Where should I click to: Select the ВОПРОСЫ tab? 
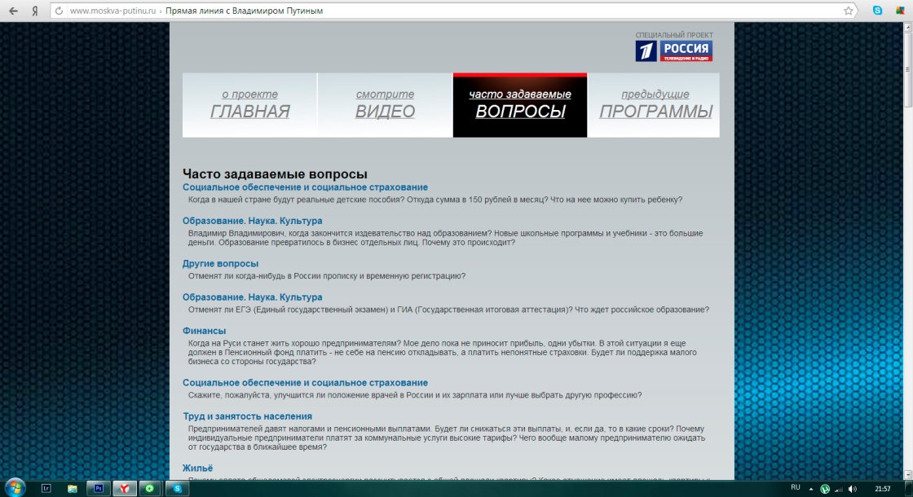point(520,105)
